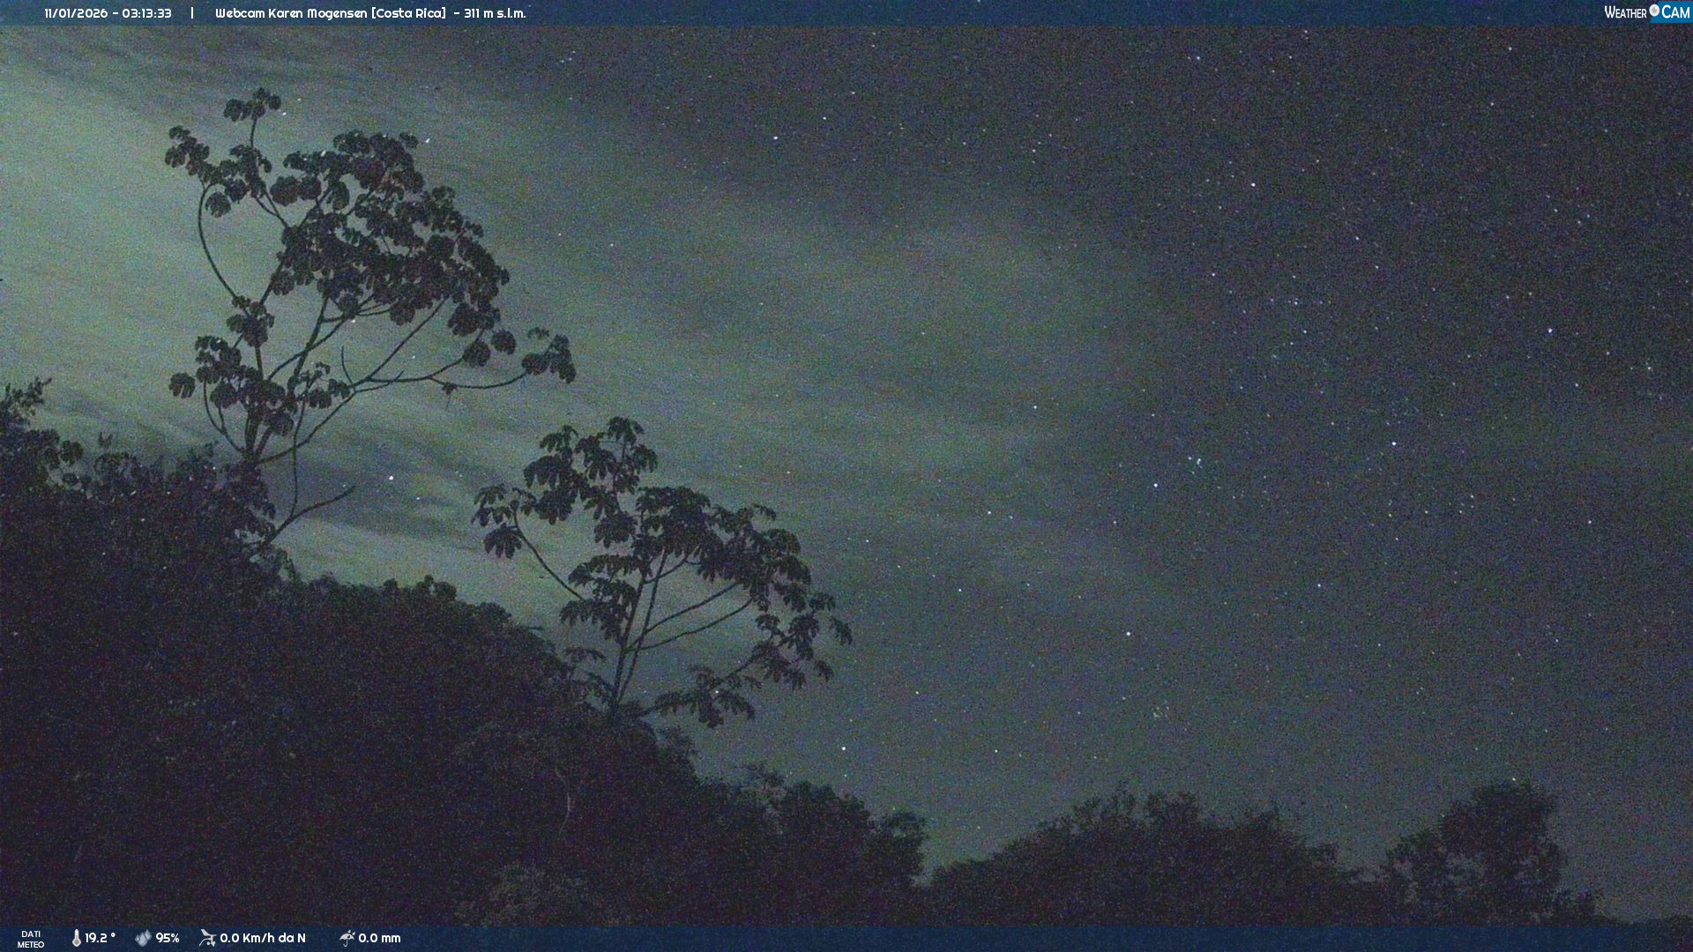The width and height of the screenshot is (1693, 952).
Task: Click the 11/01/2026 date text
Action: [x=76, y=13]
